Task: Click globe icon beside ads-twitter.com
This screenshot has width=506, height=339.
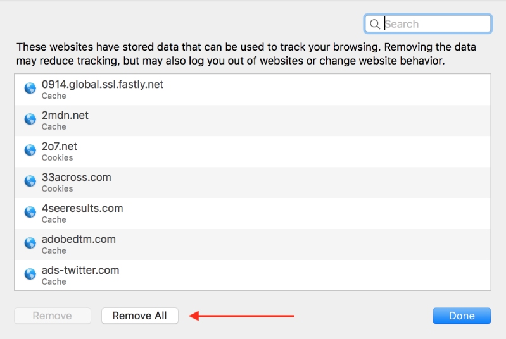Action: click(30, 274)
